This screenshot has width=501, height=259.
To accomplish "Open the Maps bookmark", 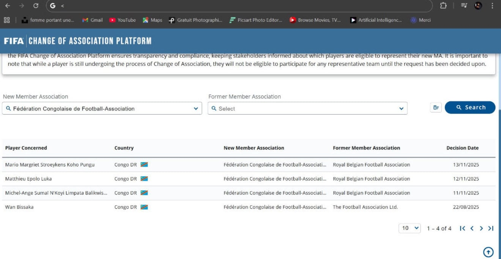I will pyautogui.click(x=152, y=20).
